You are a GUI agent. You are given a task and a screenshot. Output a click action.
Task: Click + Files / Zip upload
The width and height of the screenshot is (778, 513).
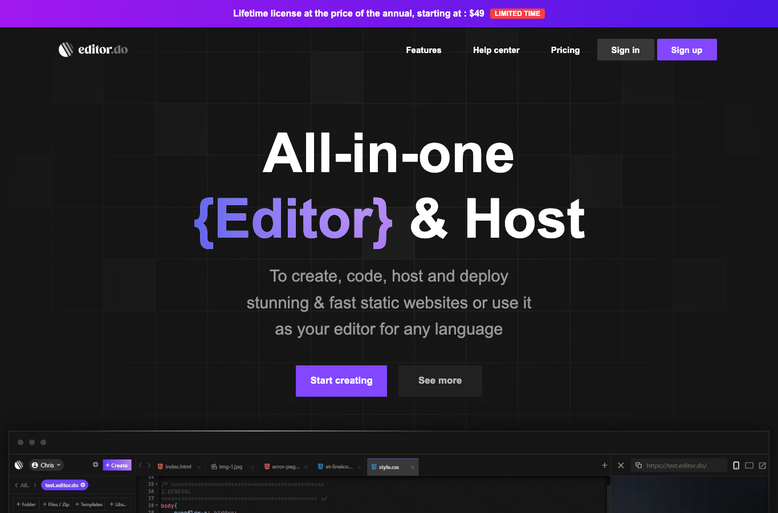56,504
